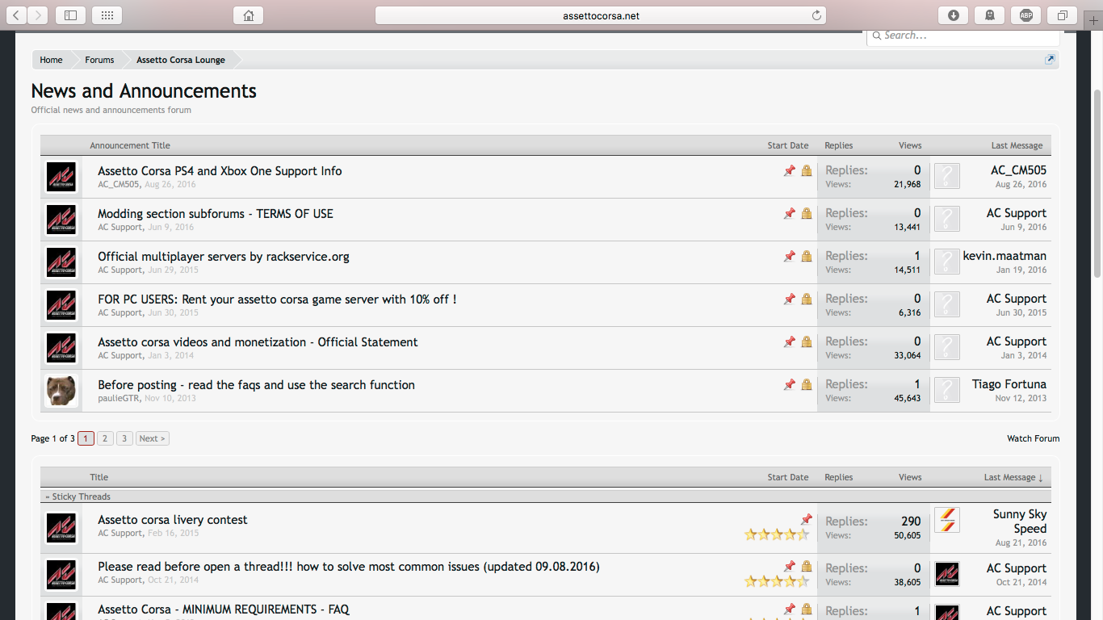The image size is (1103, 620).
Task: Select the lock icon of Modding section thread
Action: [x=806, y=214]
